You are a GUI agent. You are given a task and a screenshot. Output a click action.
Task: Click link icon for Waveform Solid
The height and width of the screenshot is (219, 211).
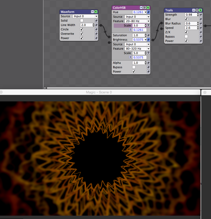96,21
